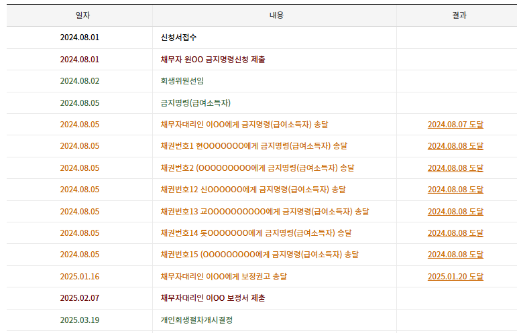Click the '채권번호12 신OOOOOO에게' 송달 entry
Viewport: 517px width, 333px height.
click(x=253, y=190)
